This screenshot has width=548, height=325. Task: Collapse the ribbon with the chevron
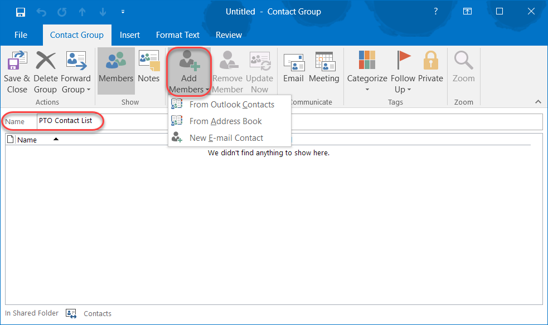click(x=538, y=101)
